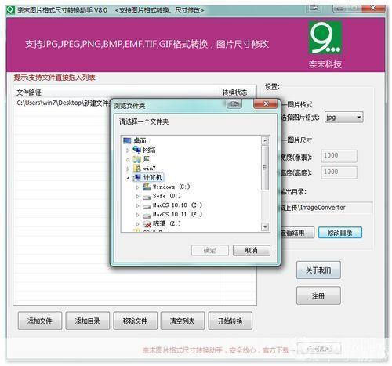Click the Windows (C:) drive icon
Viewport: 392px width, 366px height.
pos(147,187)
